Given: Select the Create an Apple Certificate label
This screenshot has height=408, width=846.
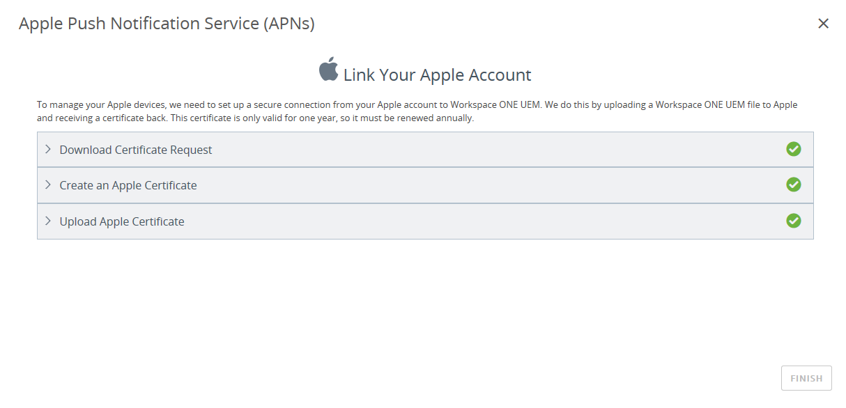Looking at the screenshot, I should click(128, 185).
